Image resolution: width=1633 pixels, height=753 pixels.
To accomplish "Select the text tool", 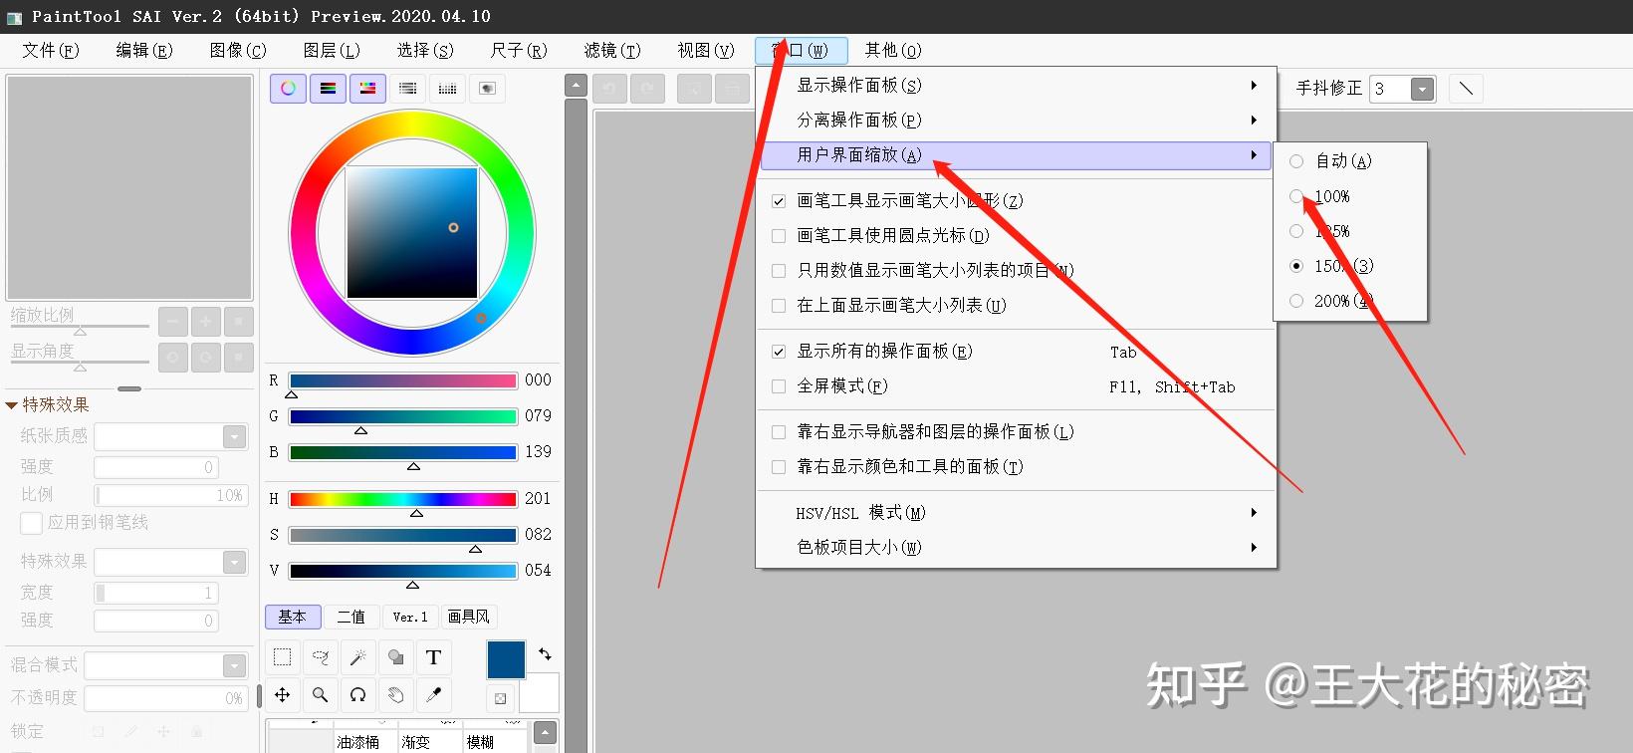I will coord(434,657).
